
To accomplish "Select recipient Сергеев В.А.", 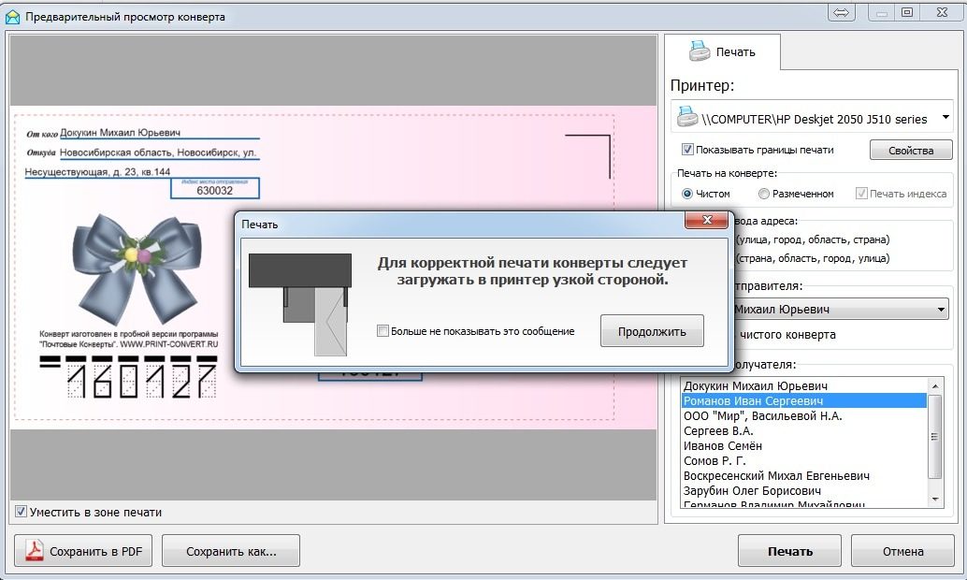I will click(803, 430).
